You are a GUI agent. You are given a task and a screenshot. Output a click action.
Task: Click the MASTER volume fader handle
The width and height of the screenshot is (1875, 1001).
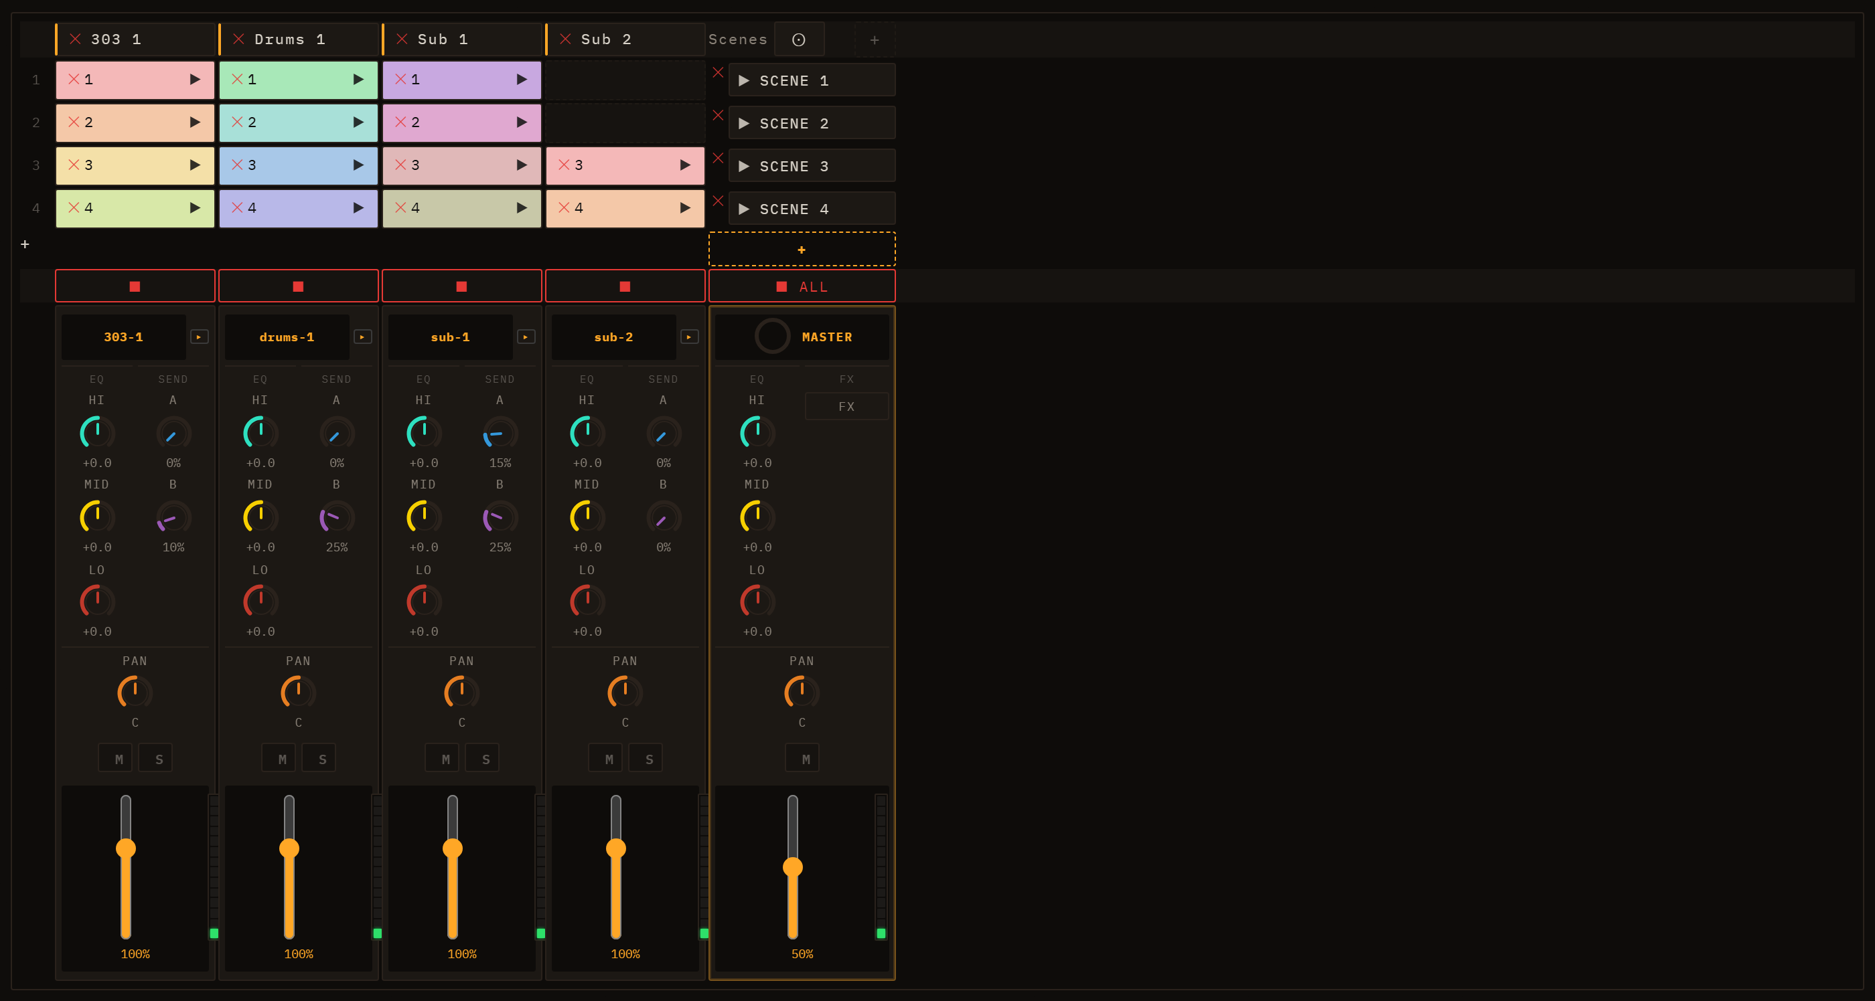793,867
